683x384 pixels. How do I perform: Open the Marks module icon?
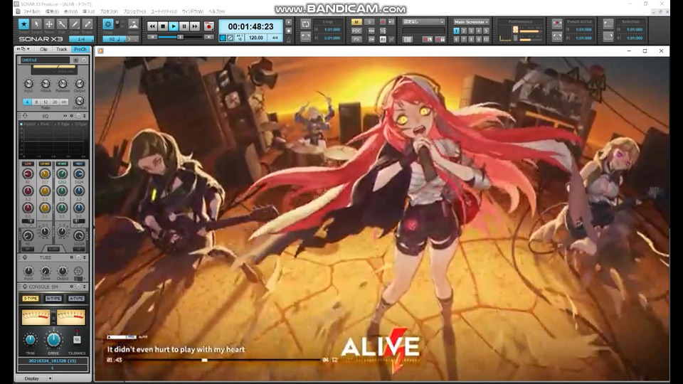point(133,24)
